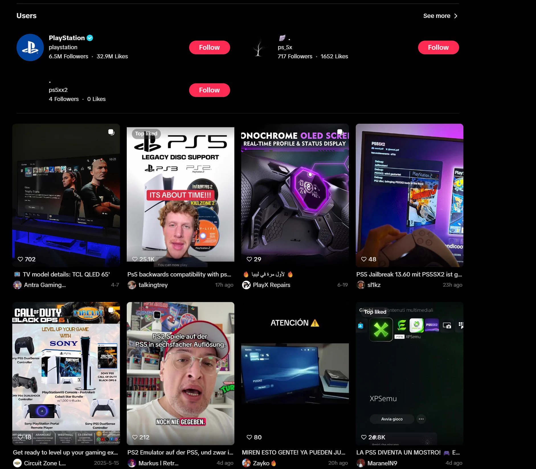Click talkingtrey avatar icon
Viewport: 536px width, 469px height.
[132, 285]
